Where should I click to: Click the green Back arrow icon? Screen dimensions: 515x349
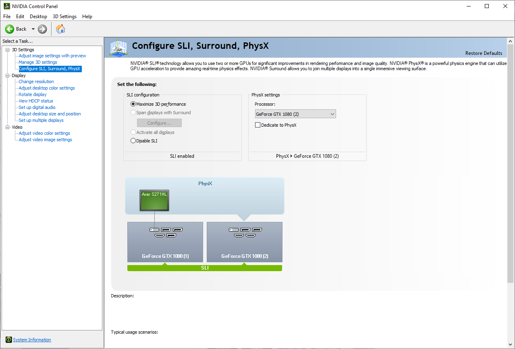point(10,29)
